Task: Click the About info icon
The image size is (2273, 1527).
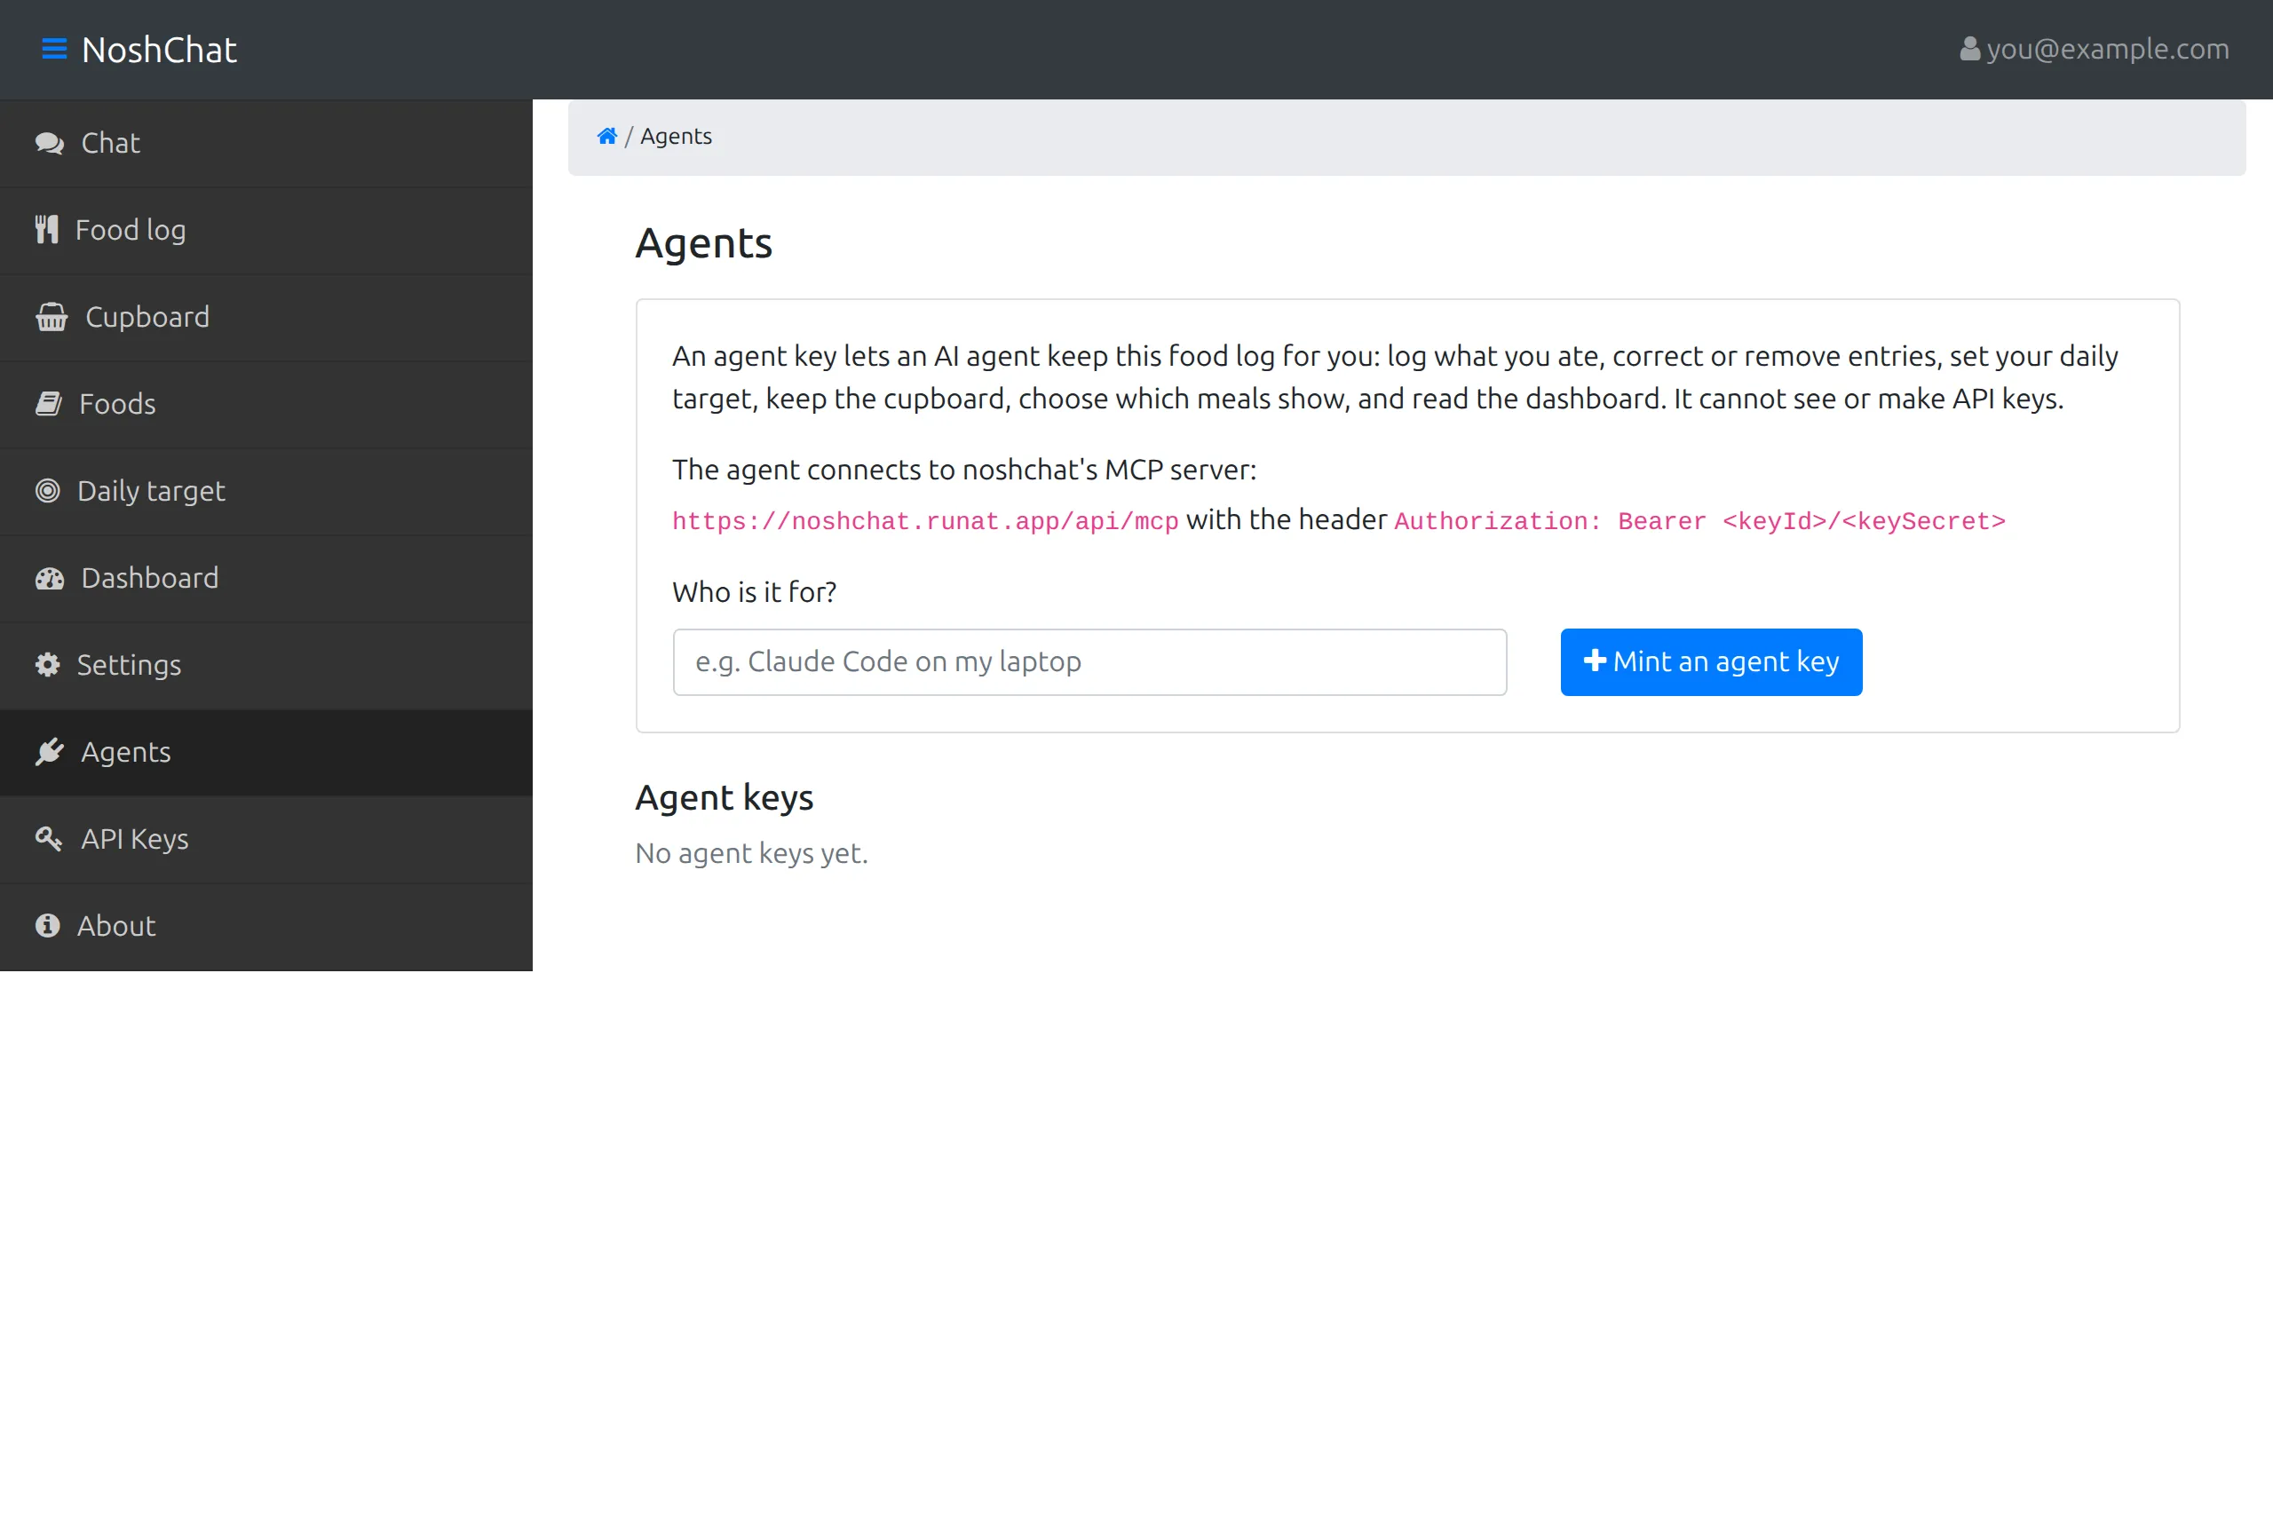Action: [x=48, y=926]
